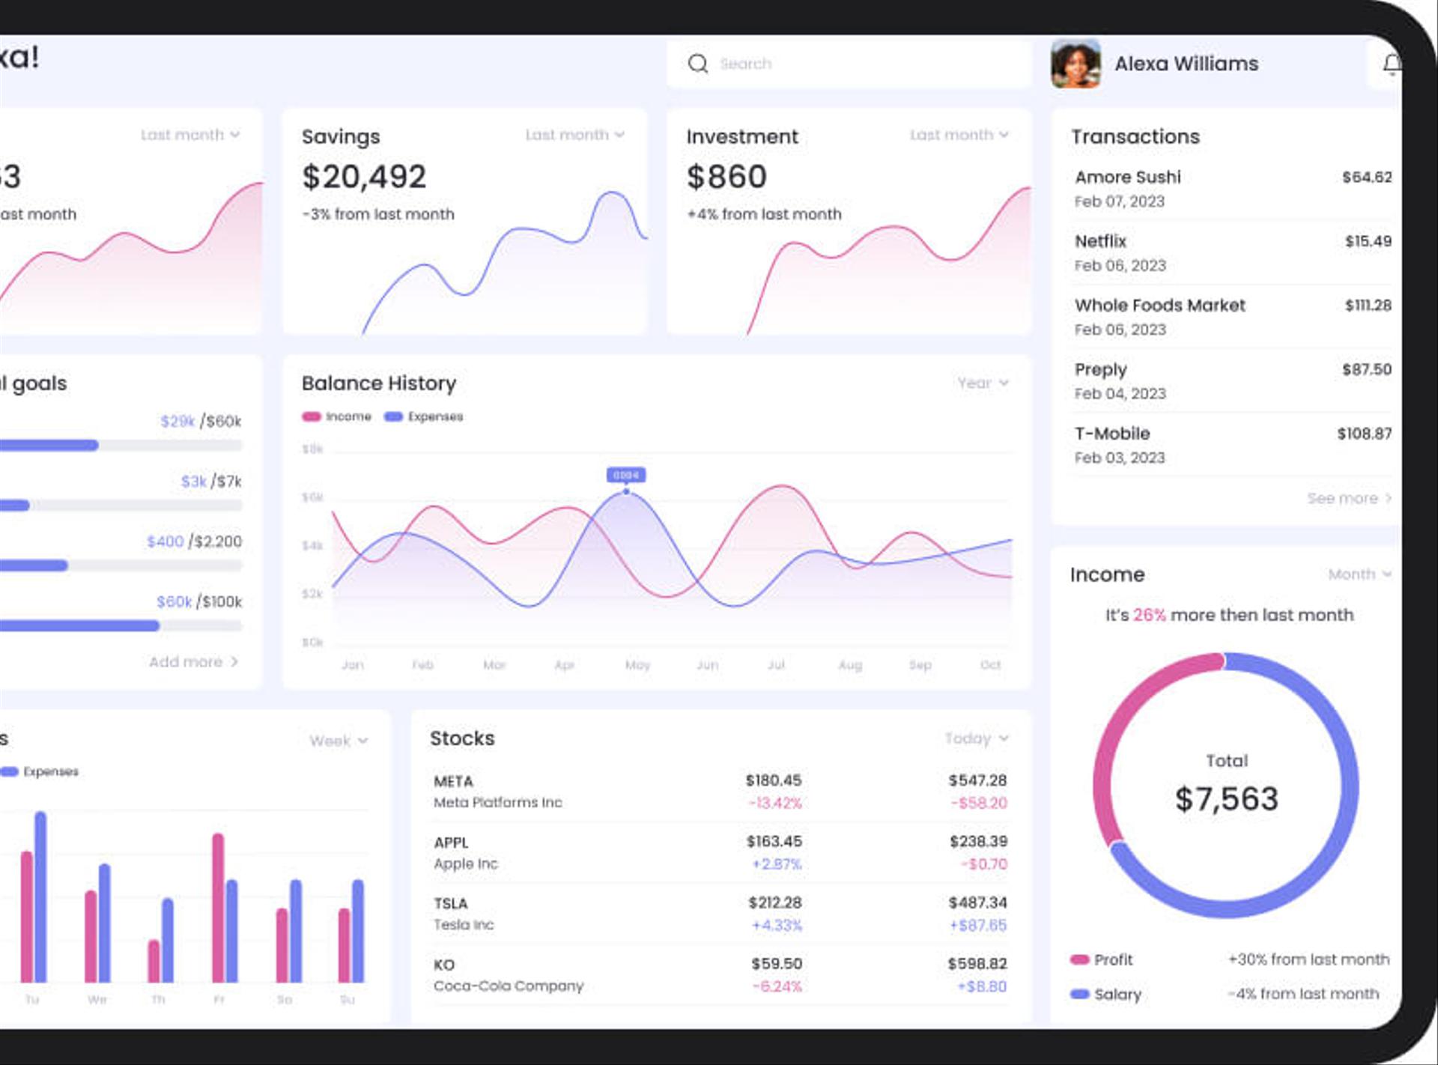
Task: Open notifications bell icon
Action: tap(1392, 64)
